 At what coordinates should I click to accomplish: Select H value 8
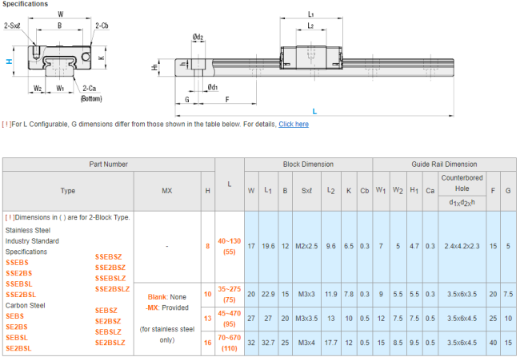tap(208, 246)
